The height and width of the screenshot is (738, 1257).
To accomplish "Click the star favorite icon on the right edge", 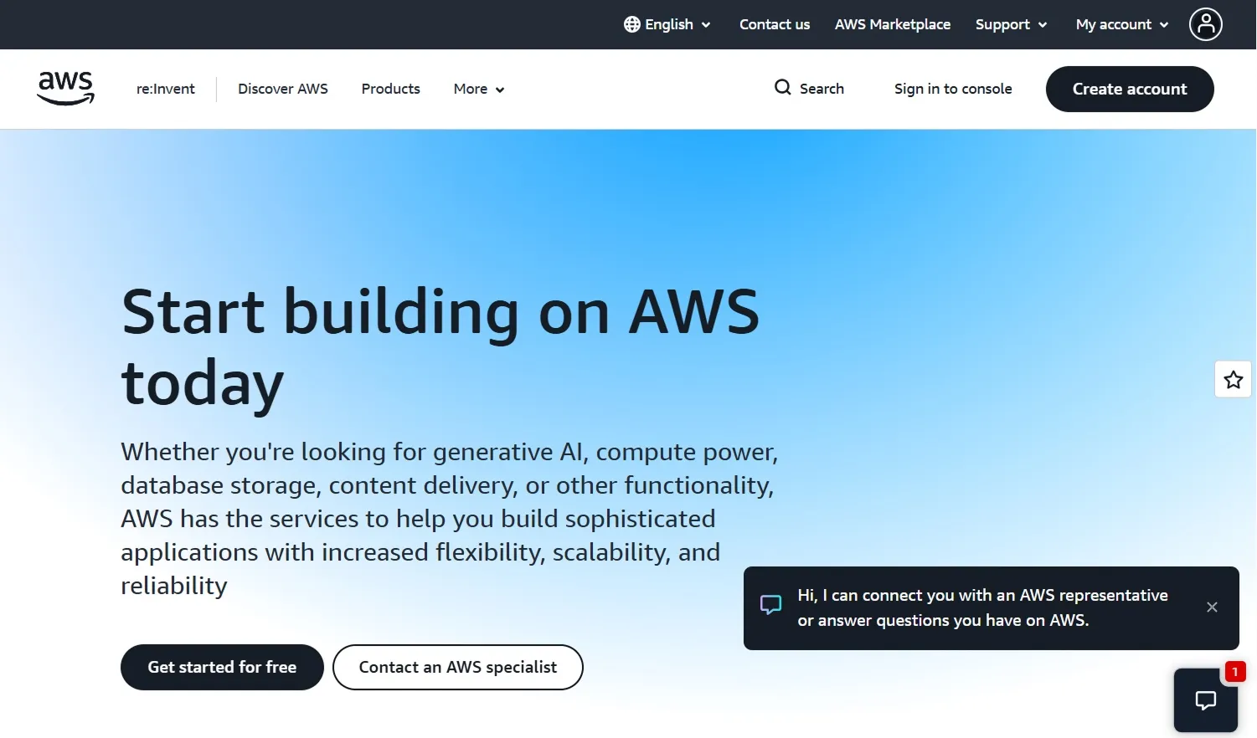I will 1233,379.
